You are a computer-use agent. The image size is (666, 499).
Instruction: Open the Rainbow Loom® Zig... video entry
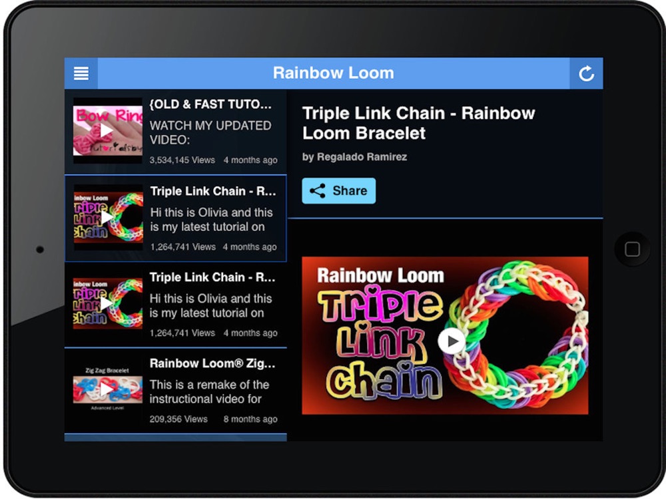(x=175, y=391)
